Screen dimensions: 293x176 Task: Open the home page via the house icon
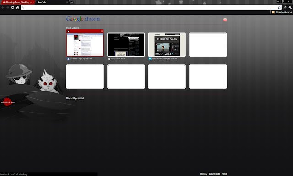click(17, 8)
